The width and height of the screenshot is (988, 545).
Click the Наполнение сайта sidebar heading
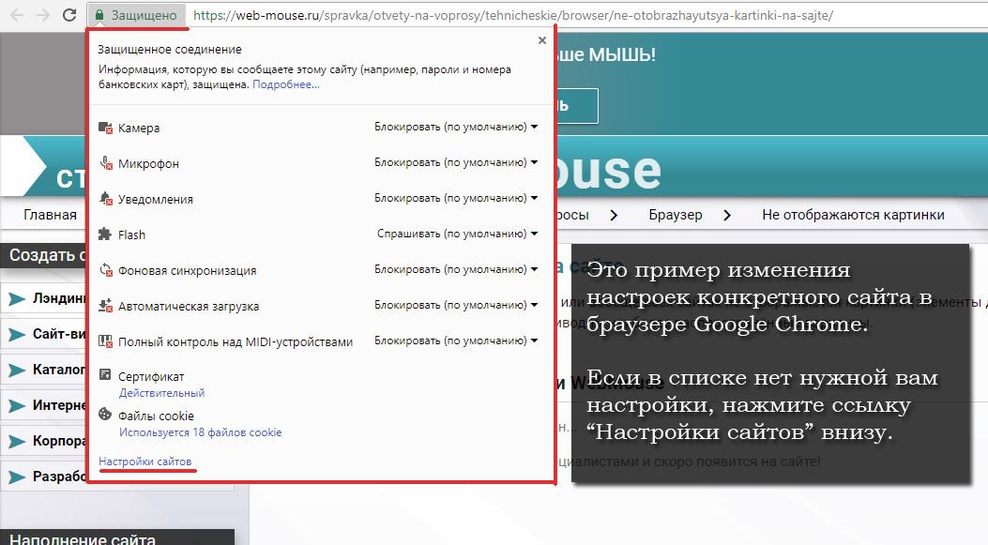[x=83, y=538]
